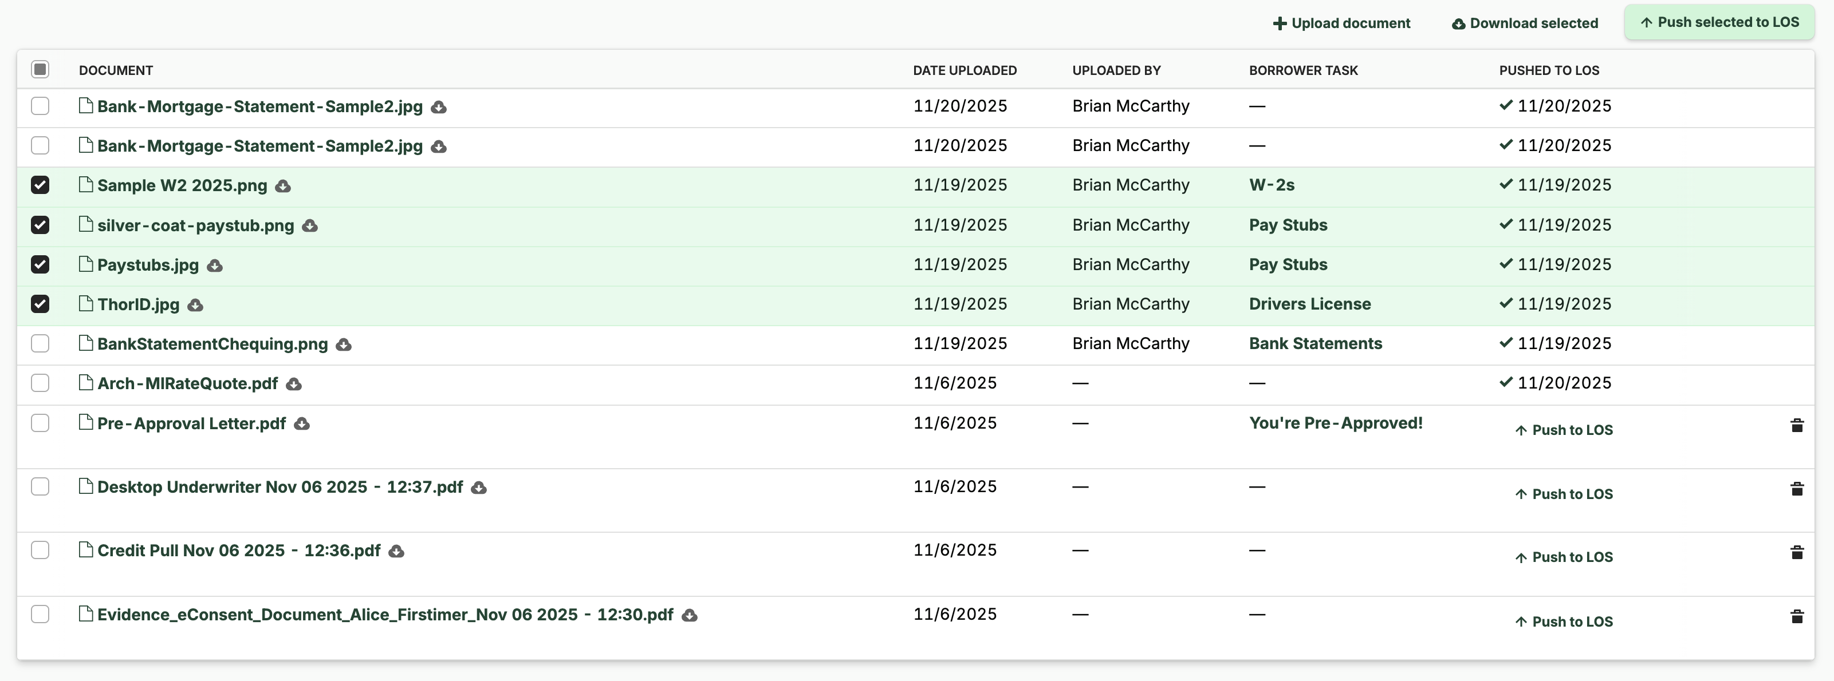Click Upload document button

coord(1341,23)
